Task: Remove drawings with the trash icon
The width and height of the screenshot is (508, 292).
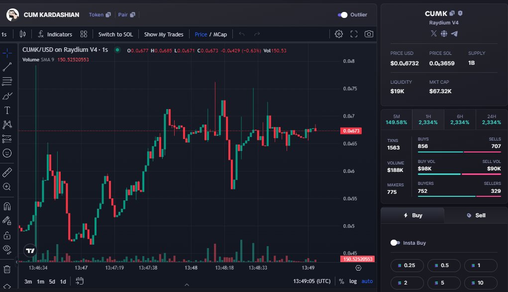Action: coord(7,269)
